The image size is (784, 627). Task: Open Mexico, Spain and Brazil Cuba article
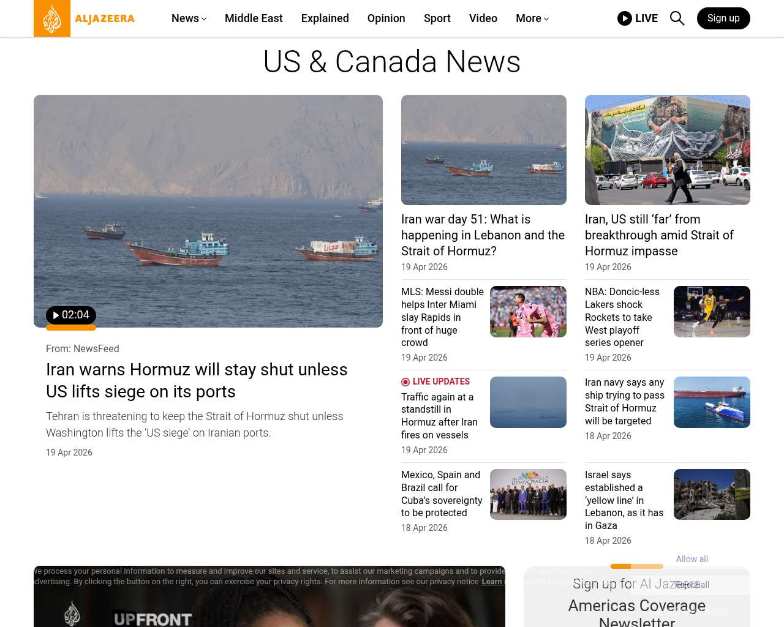pyautogui.click(x=442, y=494)
